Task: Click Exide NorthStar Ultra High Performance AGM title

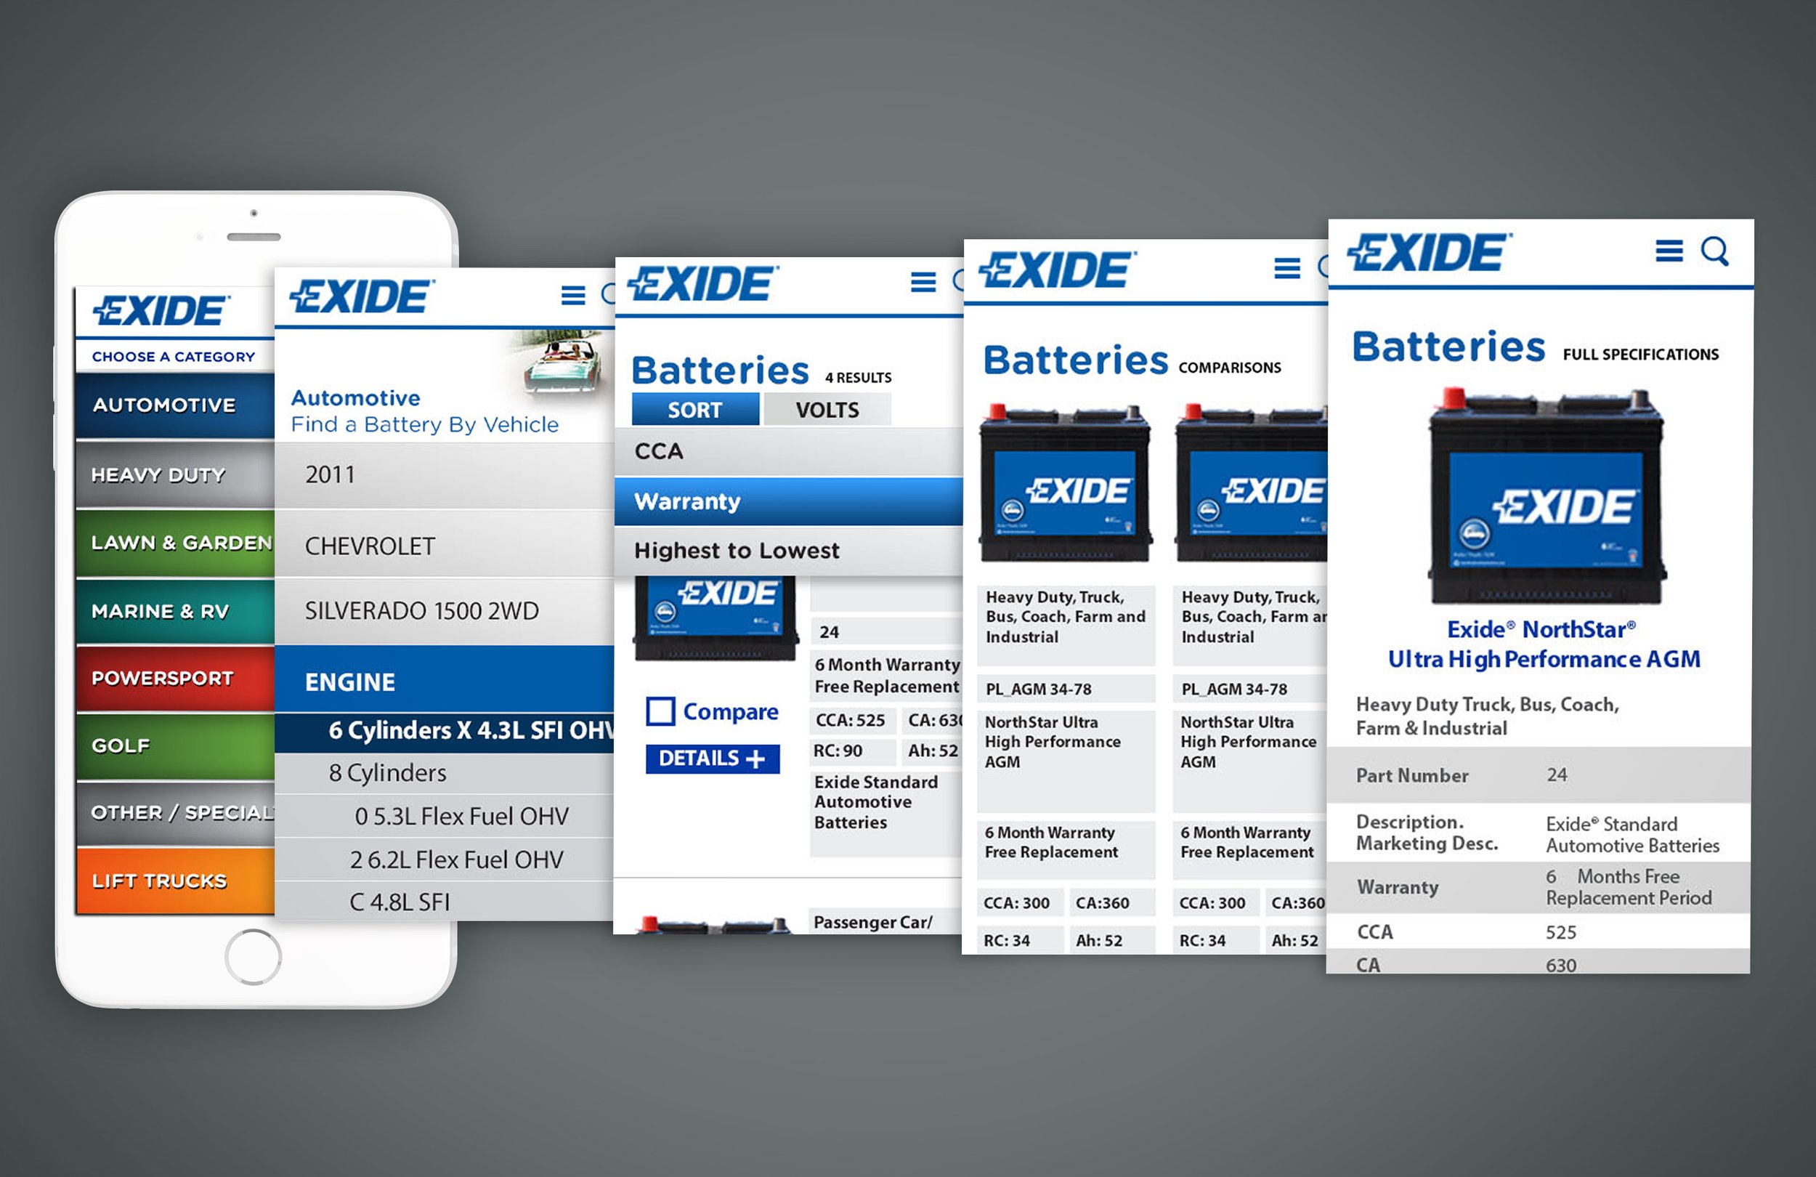Action: point(1543,644)
